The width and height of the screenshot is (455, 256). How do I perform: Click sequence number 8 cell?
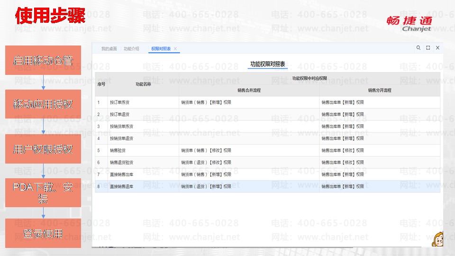[101, 187]
